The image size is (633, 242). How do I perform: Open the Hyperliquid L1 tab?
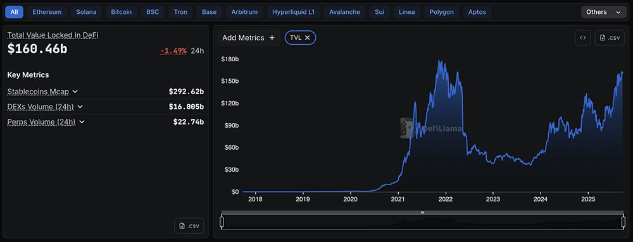tap(294, 12)
